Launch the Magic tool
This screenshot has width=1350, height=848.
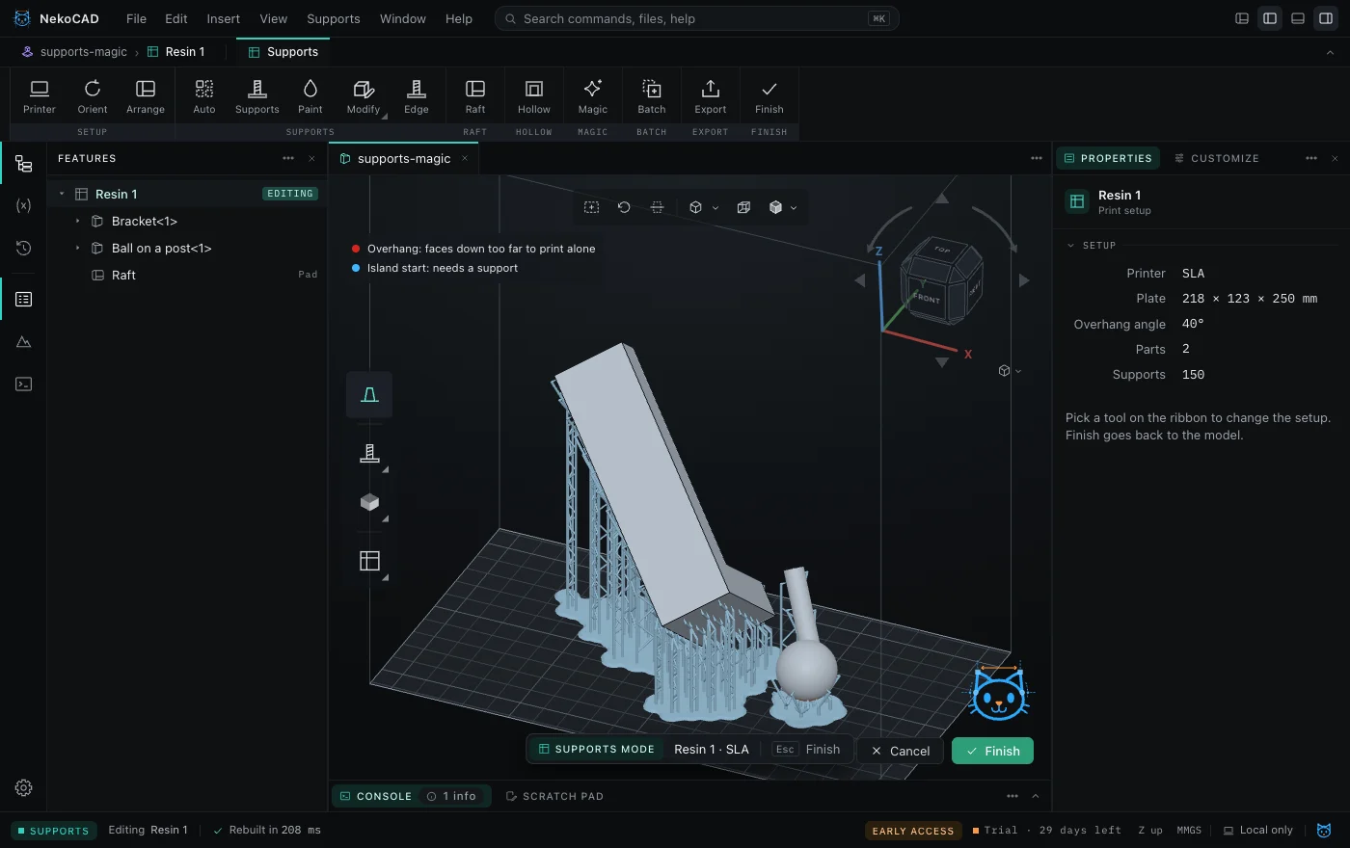pyautogui.click(x=593, y=96)
